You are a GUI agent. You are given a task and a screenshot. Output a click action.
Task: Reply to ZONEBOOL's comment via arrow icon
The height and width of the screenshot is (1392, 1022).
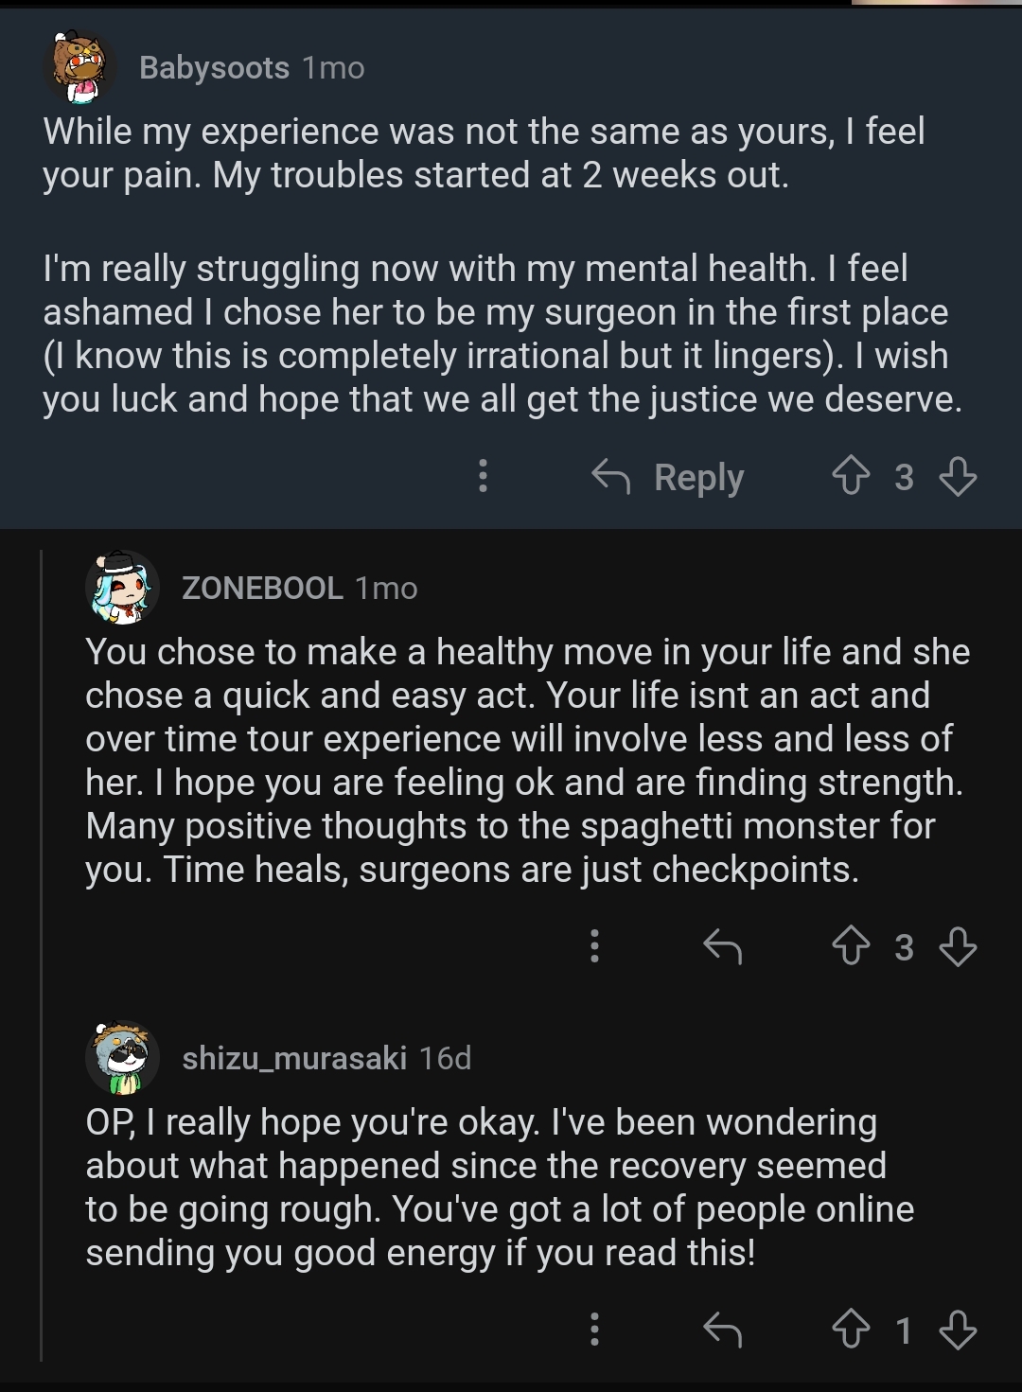pyautogui.click(x=722, y=946)
